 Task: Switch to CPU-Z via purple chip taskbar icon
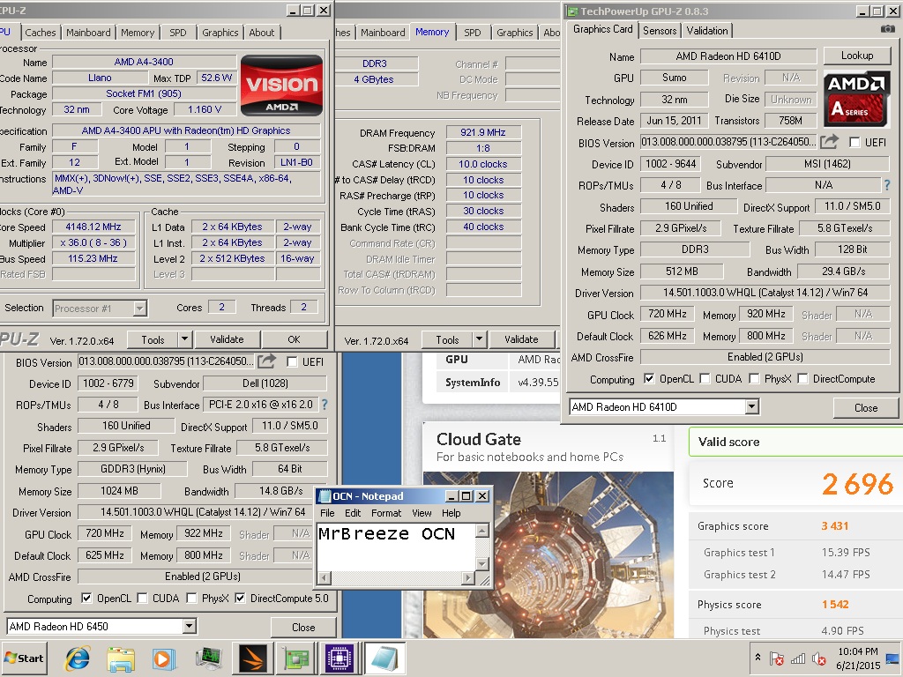[x=340, y=658]
